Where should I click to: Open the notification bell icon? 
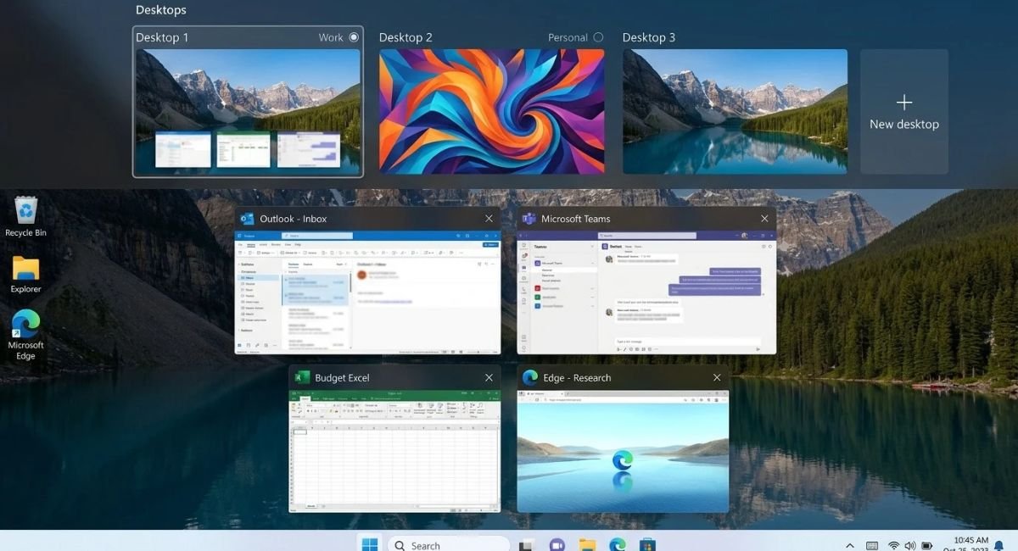pyautogui.click(x=998, y=545)
